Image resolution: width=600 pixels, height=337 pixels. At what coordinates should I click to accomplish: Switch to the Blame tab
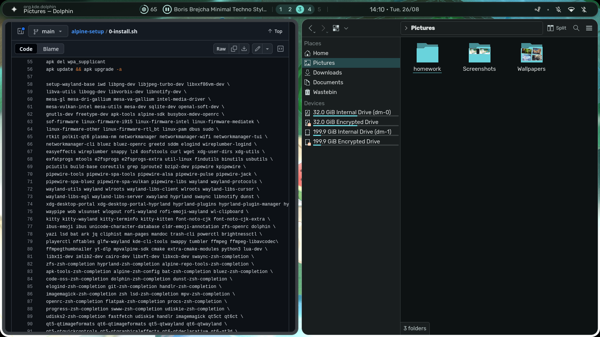click(x=51, y=49)
